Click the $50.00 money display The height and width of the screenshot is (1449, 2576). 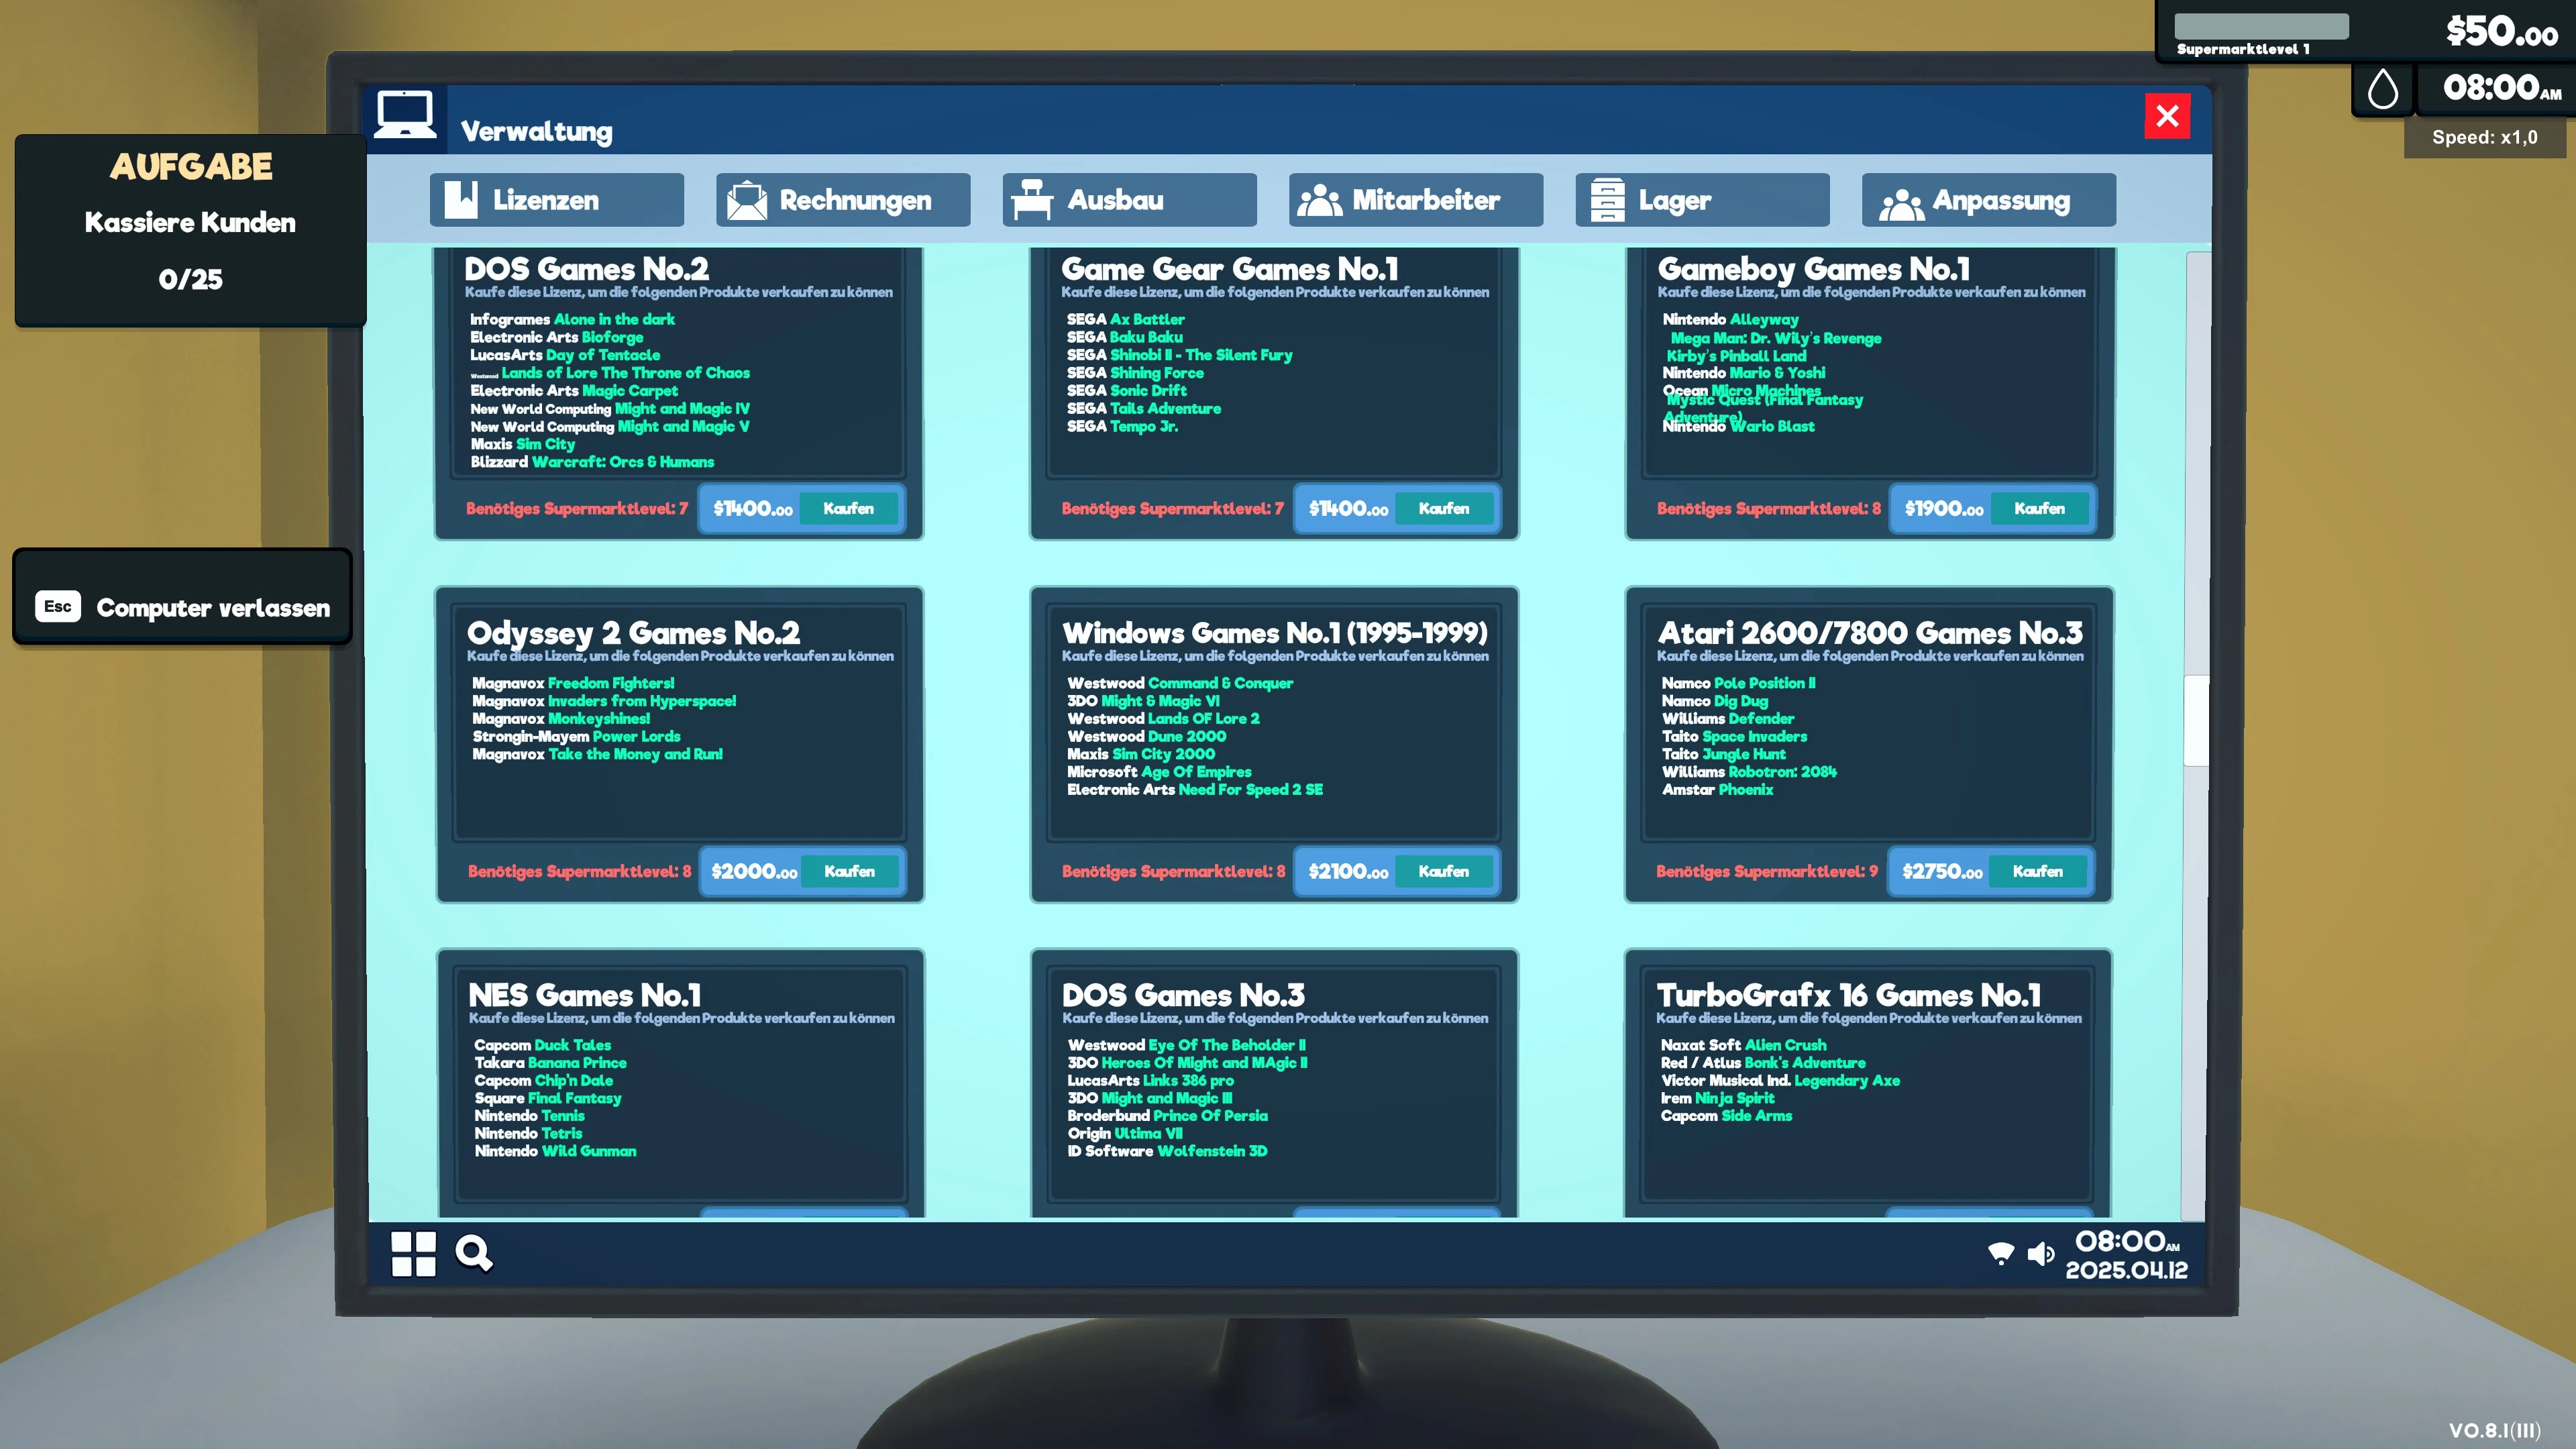click(2501, 32)
